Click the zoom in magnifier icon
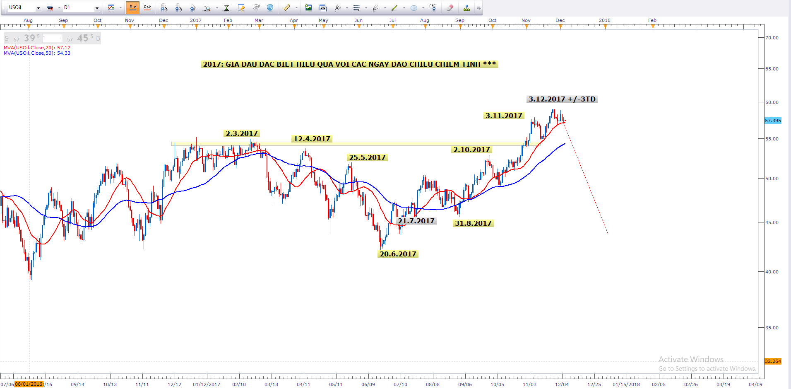791x389 pixels. point(164,7)
